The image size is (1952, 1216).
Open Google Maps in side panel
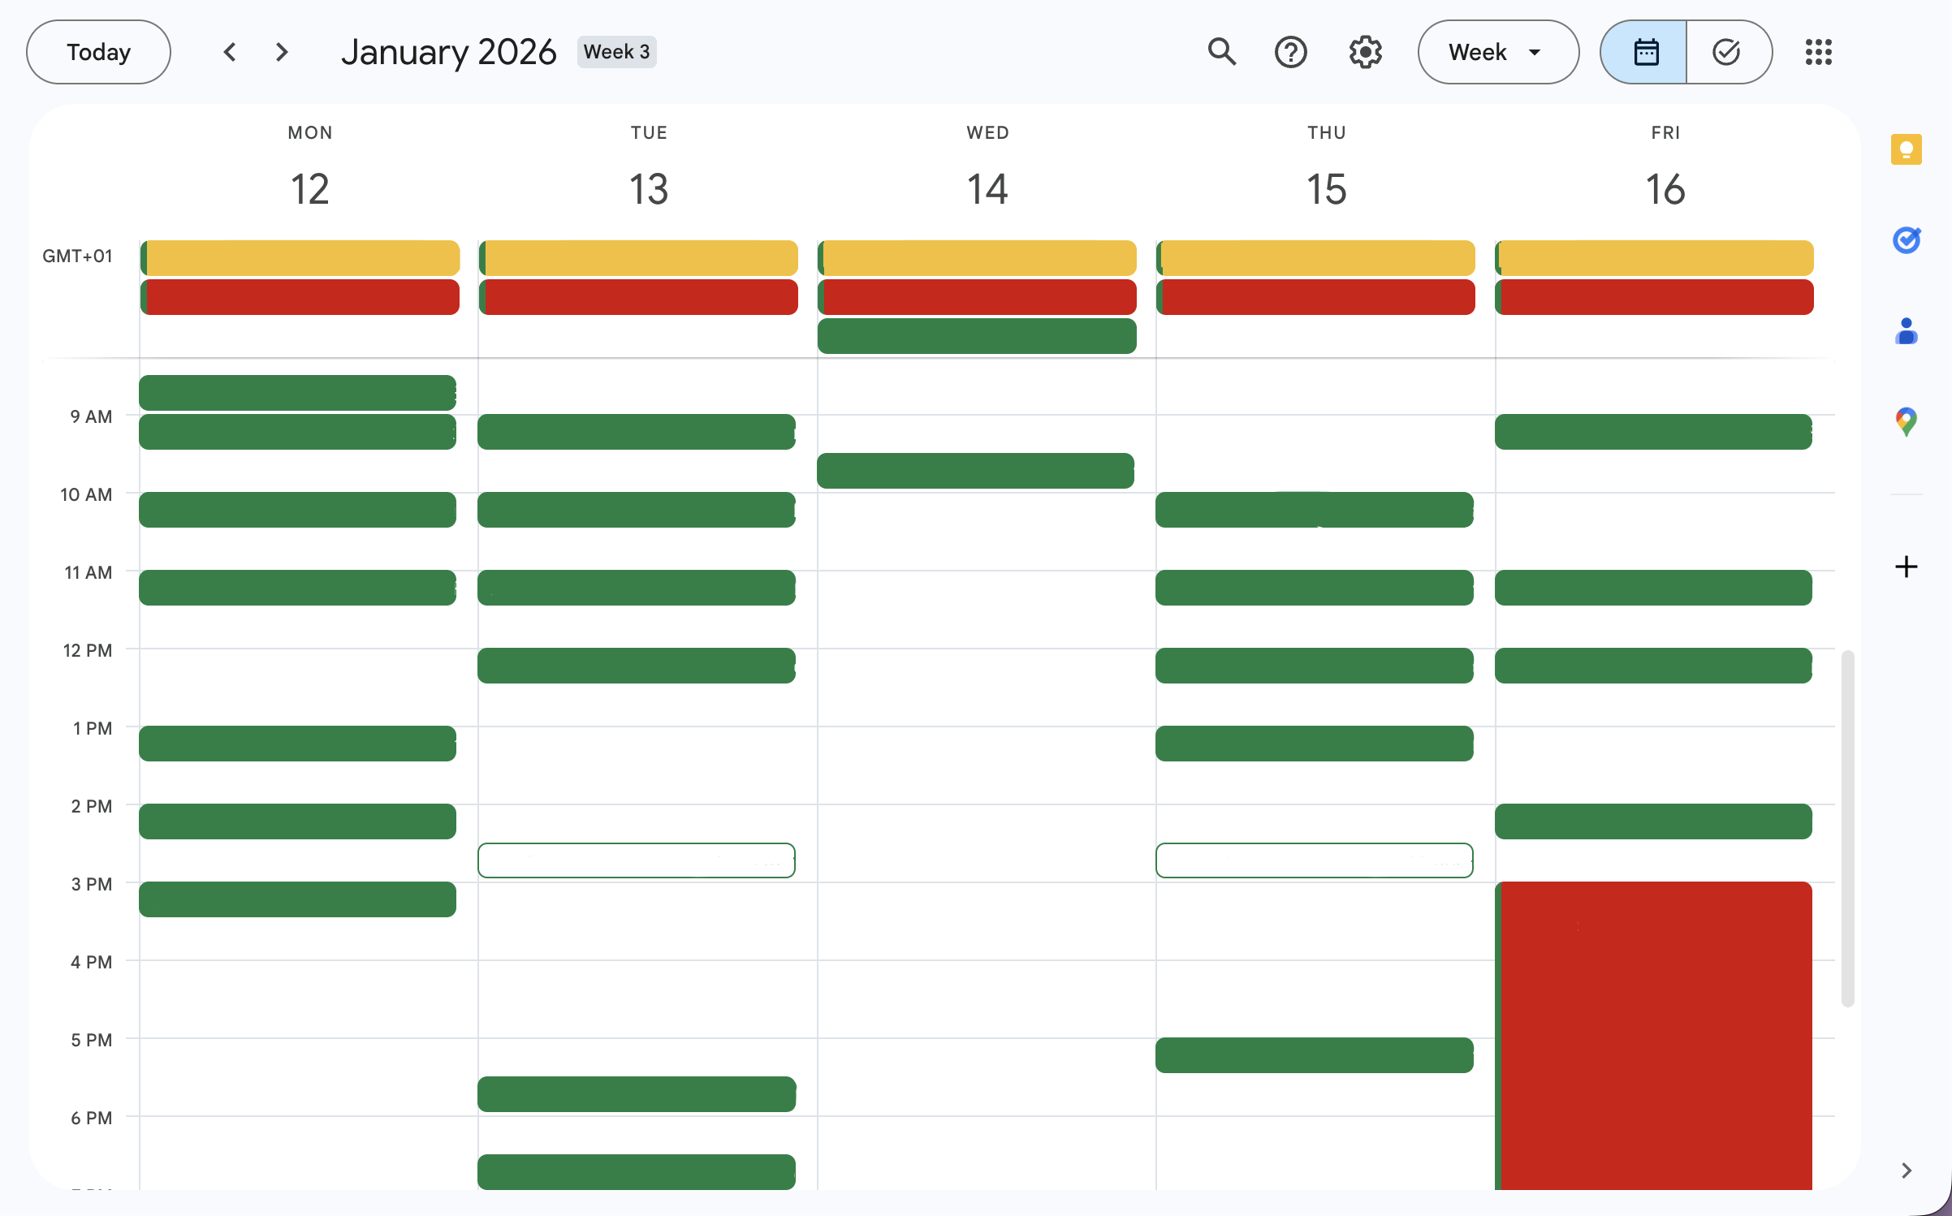1906,421
